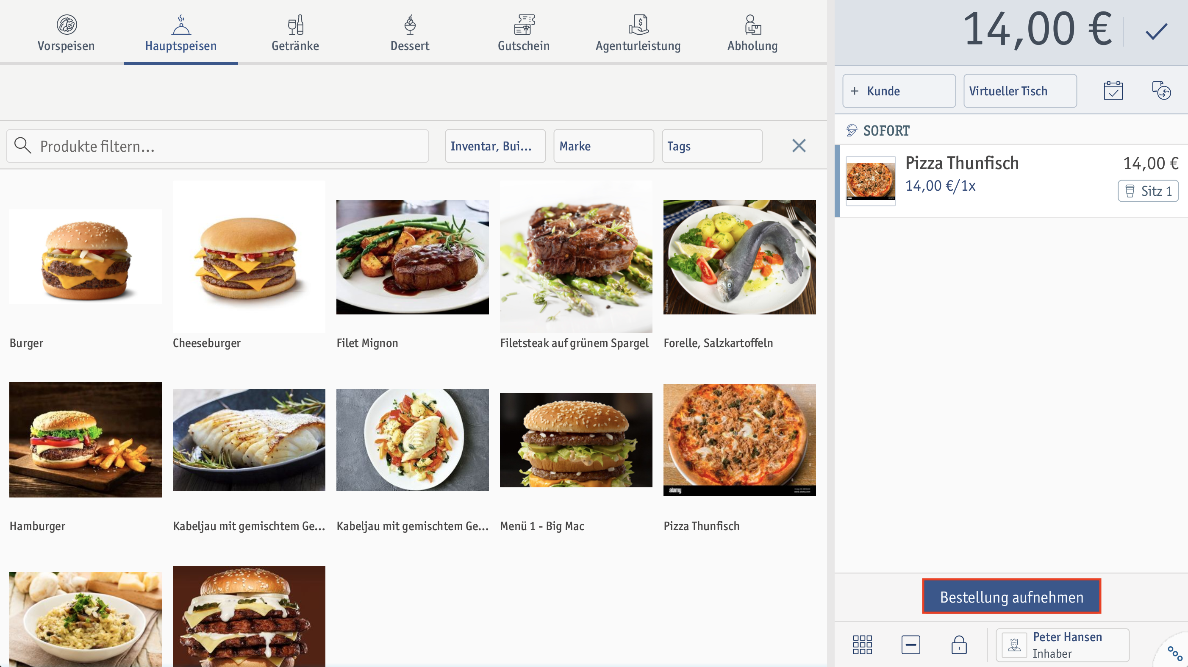
Task: Open the Inventar, Bui... filter dropdown
Action: coord(495,146)
